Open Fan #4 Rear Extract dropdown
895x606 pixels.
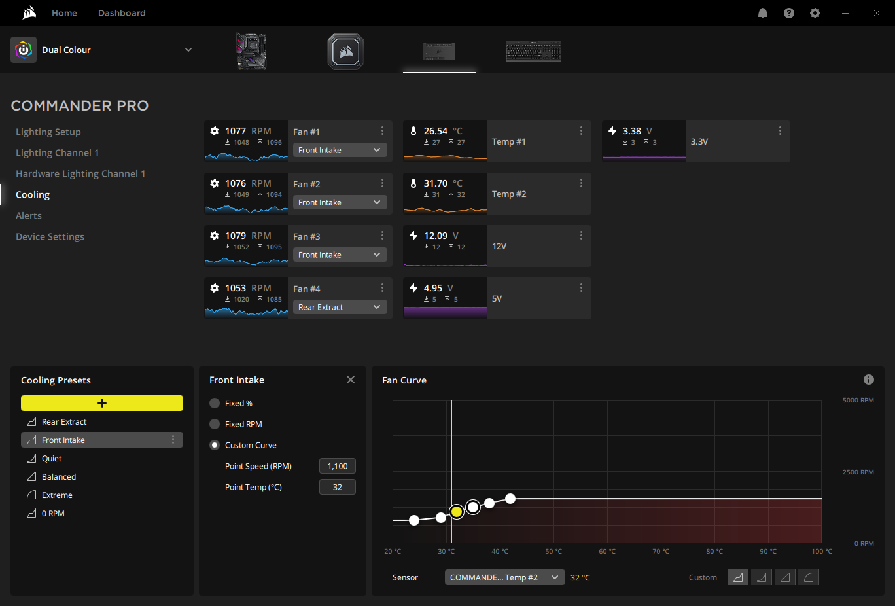click(340, 307)
